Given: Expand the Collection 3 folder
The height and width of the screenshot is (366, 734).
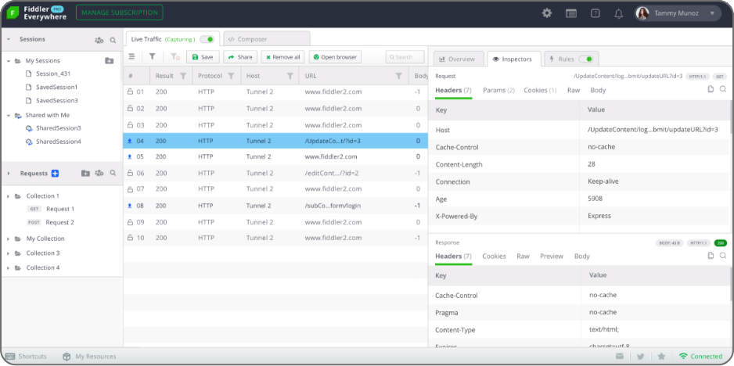Looking at the screenshot, I should (x=9, y=253).
